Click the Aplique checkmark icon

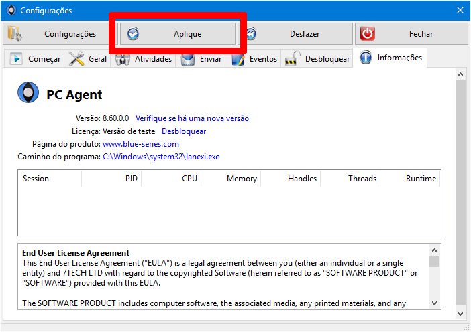133,34
